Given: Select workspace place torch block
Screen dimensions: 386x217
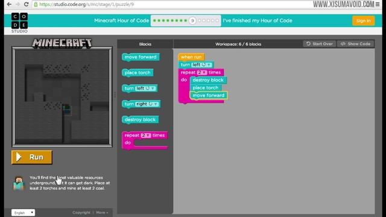Looking at the screenshot, I should point(205,88).
